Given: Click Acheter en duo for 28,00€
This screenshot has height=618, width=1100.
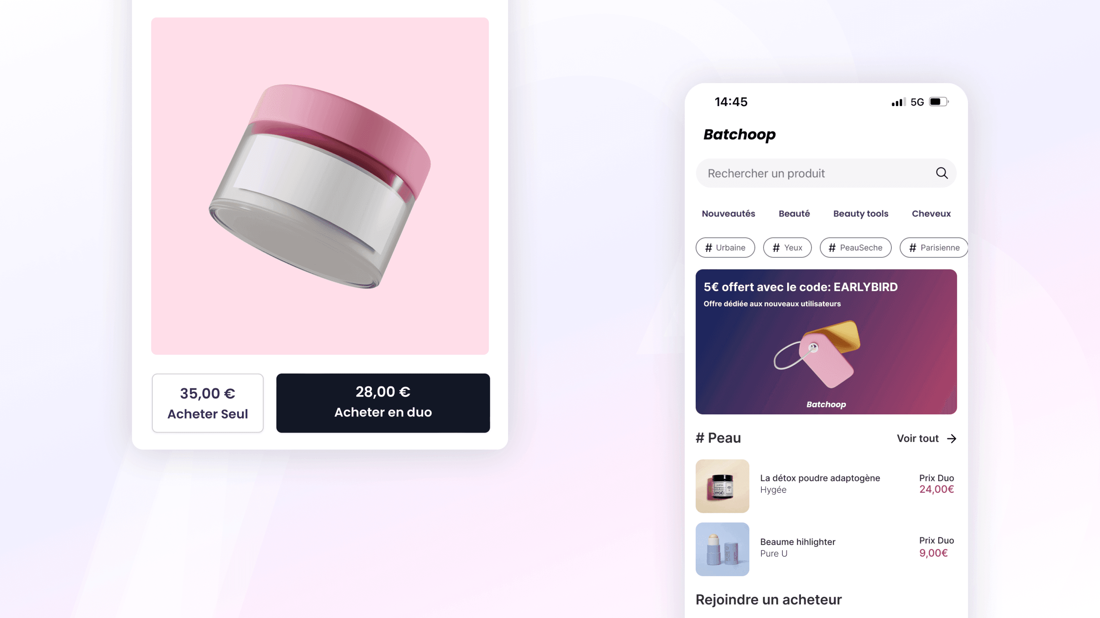Looking at the screenshot, I should coord(382,402).
